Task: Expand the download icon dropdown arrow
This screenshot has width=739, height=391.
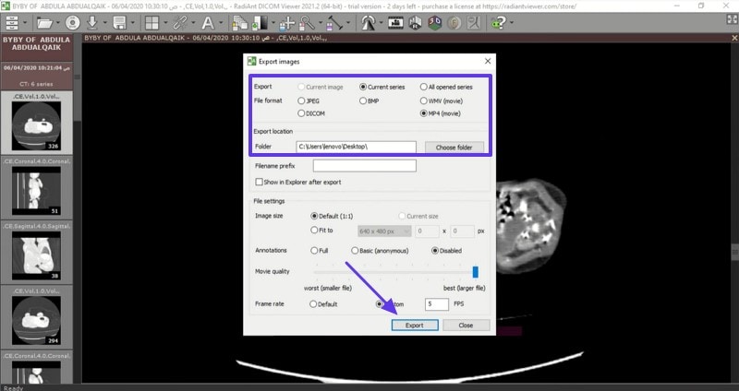Action: point(104,22)
